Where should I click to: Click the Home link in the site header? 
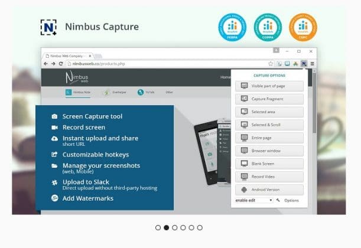[x=225, y=77]
